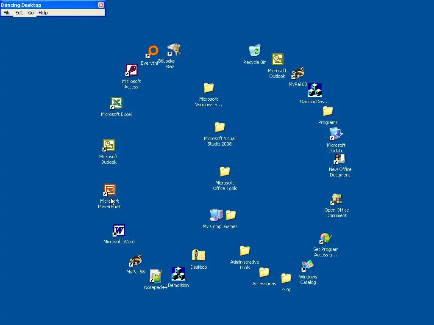Select the 7-Zip folder
Viewport: 434px width, 325px height.
[x=286, y=278]
